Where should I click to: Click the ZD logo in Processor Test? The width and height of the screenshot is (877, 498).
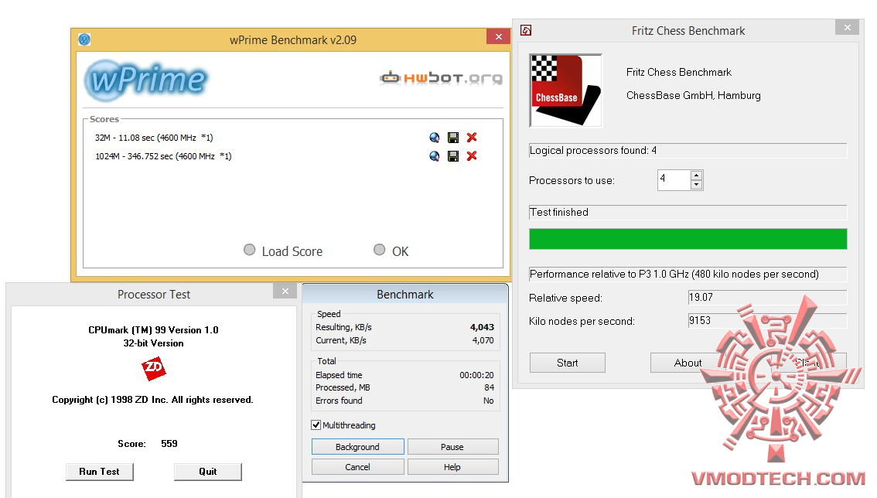(153, 369)
